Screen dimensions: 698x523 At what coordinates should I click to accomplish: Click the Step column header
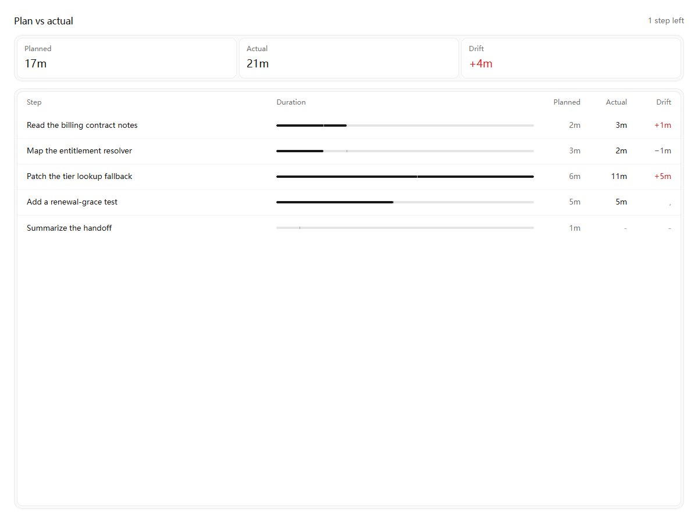click(34, 102)
